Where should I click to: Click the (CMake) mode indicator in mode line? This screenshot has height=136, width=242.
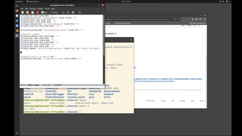click(x=58, y=85)
